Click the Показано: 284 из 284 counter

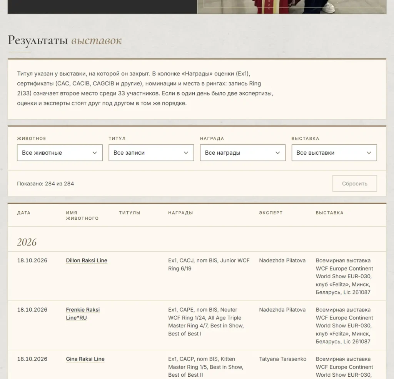pos(45,184)
